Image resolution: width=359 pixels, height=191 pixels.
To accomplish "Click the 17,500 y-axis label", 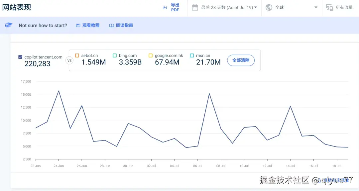I will coord(26,81).
